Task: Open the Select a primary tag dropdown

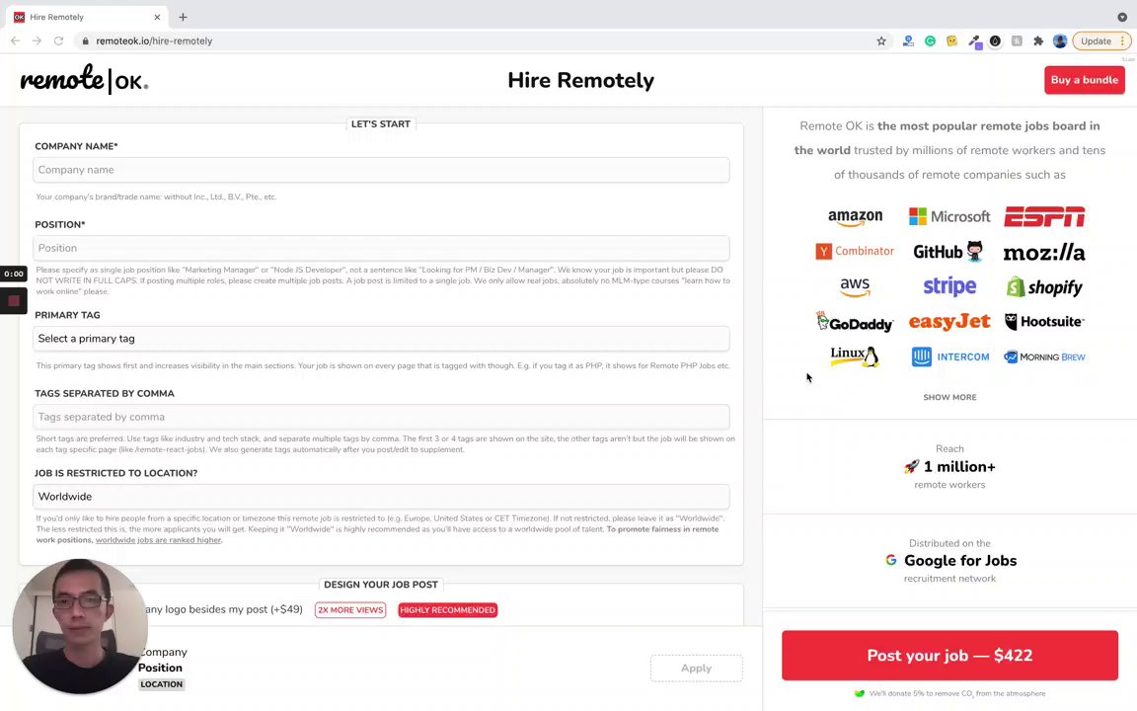Action: (x=381, y=339)
